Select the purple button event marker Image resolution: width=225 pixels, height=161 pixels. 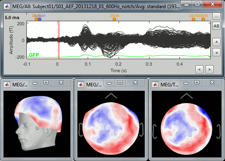[x=40, y=19]
